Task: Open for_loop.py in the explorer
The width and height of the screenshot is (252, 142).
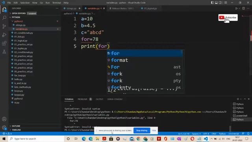Action: coord(20,75)
